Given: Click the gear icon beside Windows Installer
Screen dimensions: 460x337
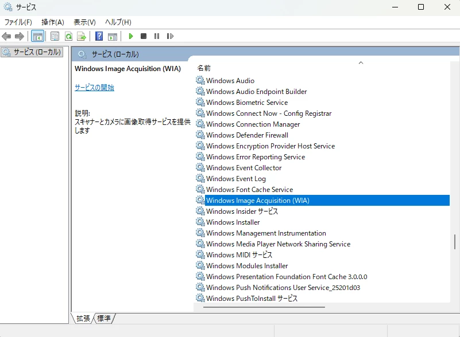Looking at the screenshot, I should (x=200, y=222).
